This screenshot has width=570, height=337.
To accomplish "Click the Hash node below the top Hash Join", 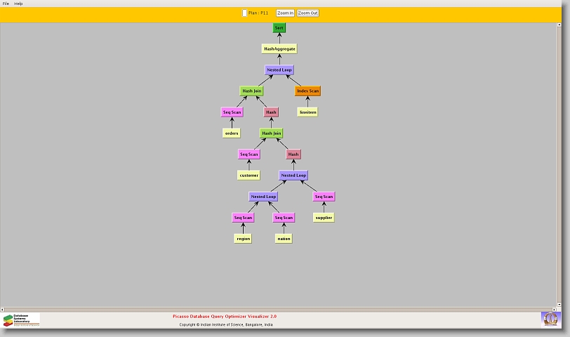I will (x=271, y=112).
